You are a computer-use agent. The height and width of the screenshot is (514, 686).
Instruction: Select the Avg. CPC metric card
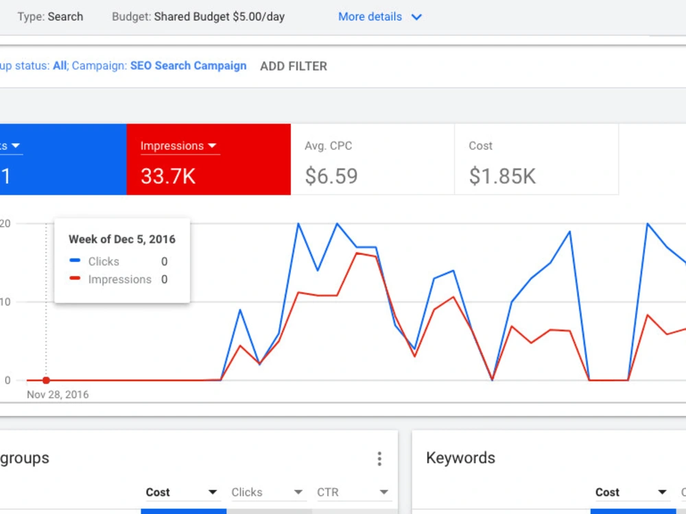pyautogui.click(x=372, y=160)
